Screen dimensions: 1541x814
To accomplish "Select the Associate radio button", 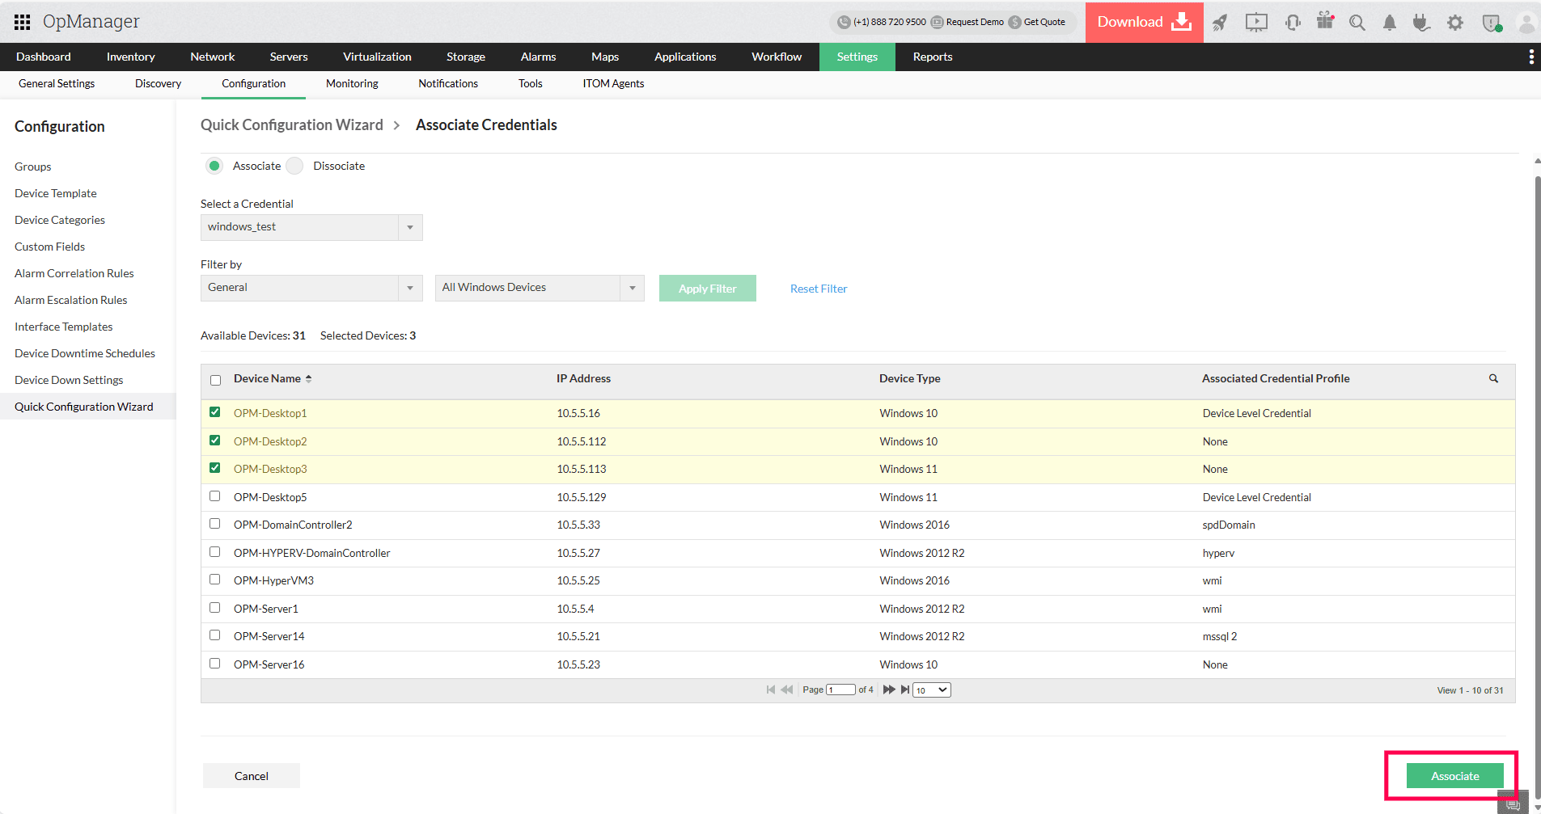I will [x=214, y=165].
